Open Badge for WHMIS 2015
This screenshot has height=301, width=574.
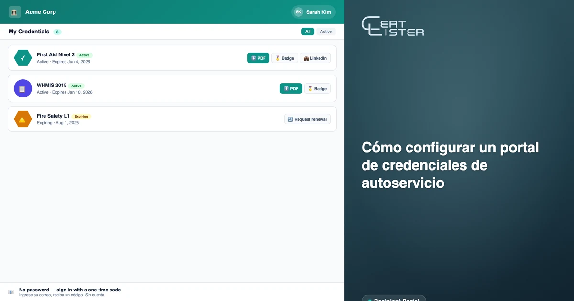pyautogui.click(x=317, y=88)
